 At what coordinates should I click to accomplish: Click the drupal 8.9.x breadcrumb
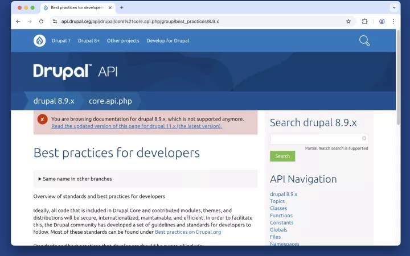click(x=54, y=101)
